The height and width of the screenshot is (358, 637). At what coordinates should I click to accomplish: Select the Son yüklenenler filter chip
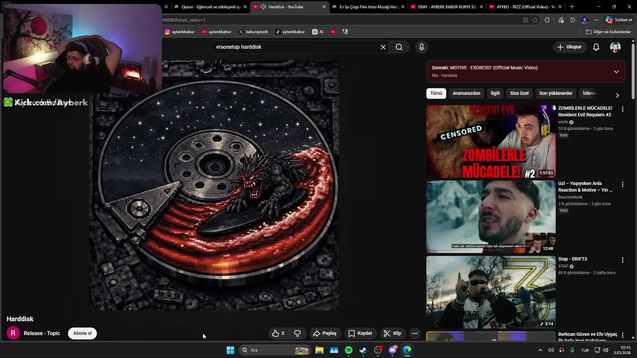(x=556, y=93)
